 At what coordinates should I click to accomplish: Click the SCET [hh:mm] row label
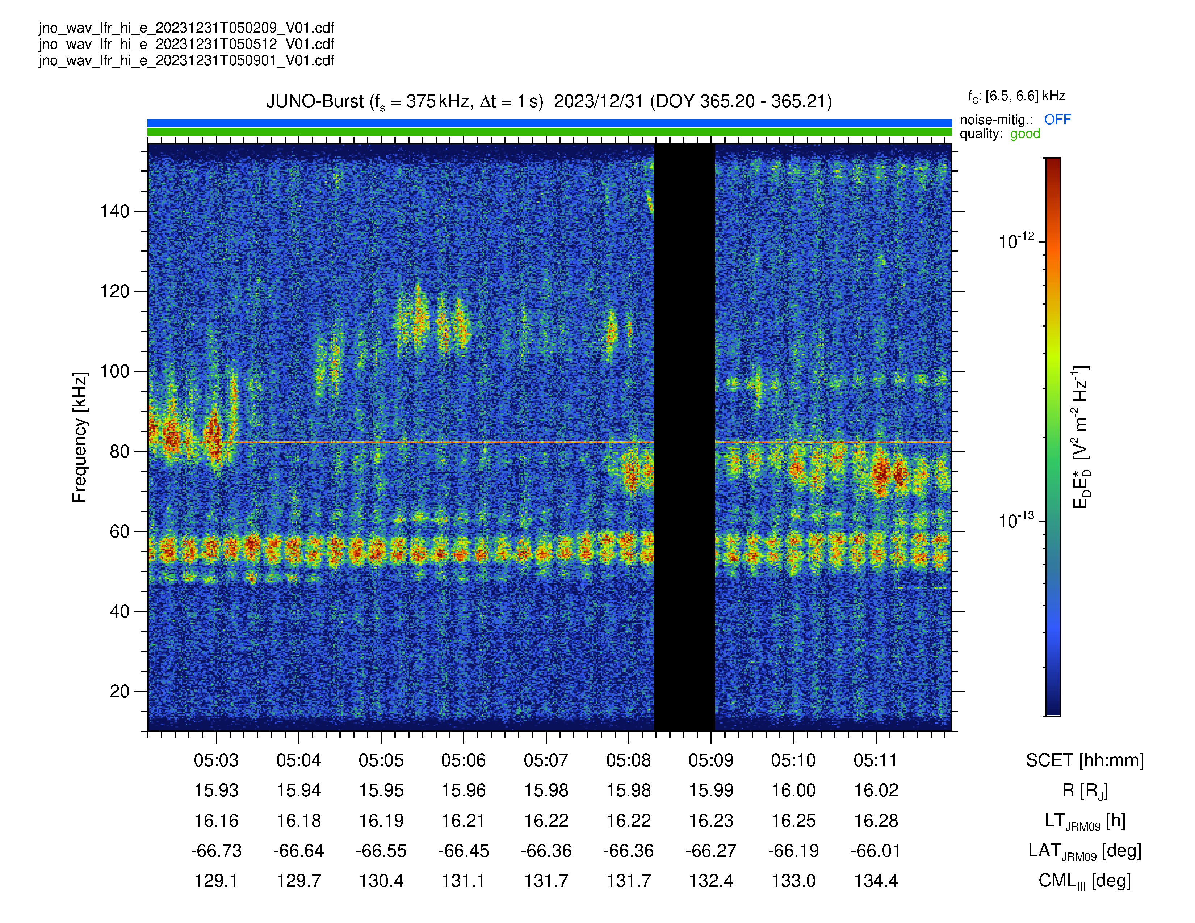pyautogui.click(x=1085, y=760)
